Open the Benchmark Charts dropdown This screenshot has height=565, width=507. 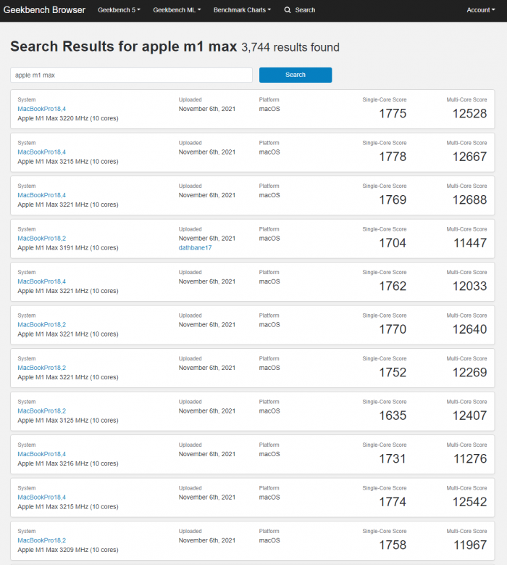click(242, 10)
